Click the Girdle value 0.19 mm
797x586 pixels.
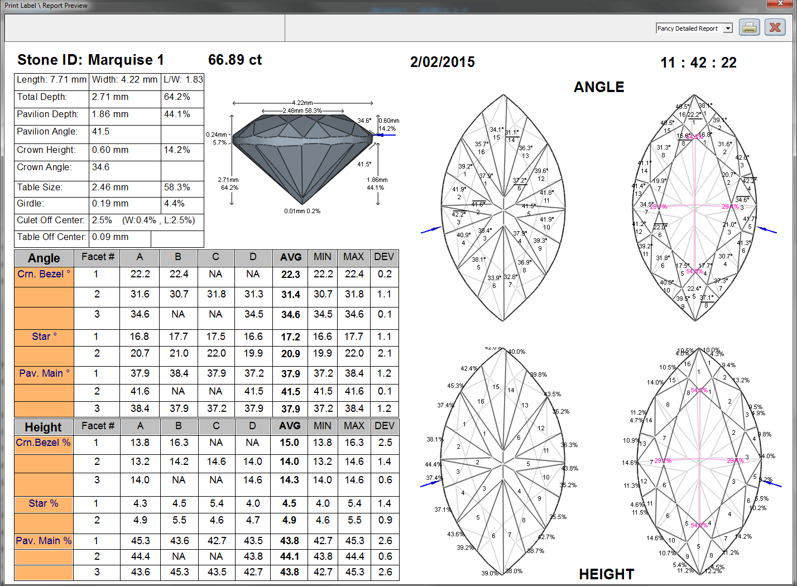(x=111, y=204)
